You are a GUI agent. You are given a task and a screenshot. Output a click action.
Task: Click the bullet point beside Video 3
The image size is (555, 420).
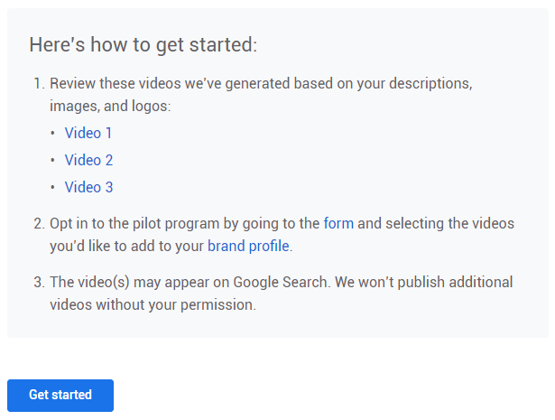52,188
